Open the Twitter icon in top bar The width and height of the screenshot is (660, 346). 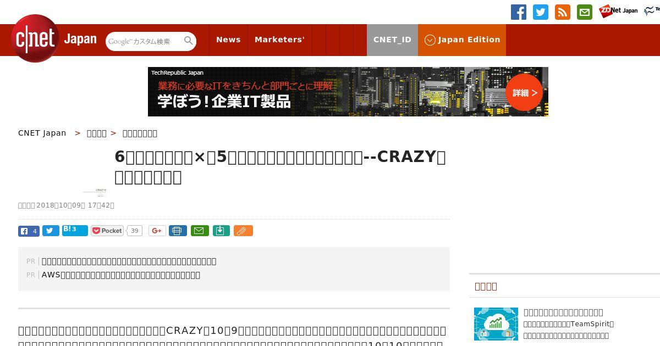point(541,12)
